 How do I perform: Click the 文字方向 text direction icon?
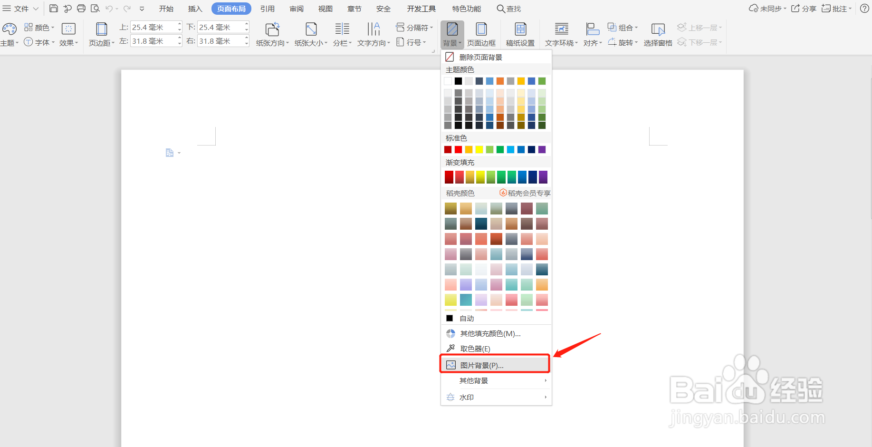pos(374,29)
